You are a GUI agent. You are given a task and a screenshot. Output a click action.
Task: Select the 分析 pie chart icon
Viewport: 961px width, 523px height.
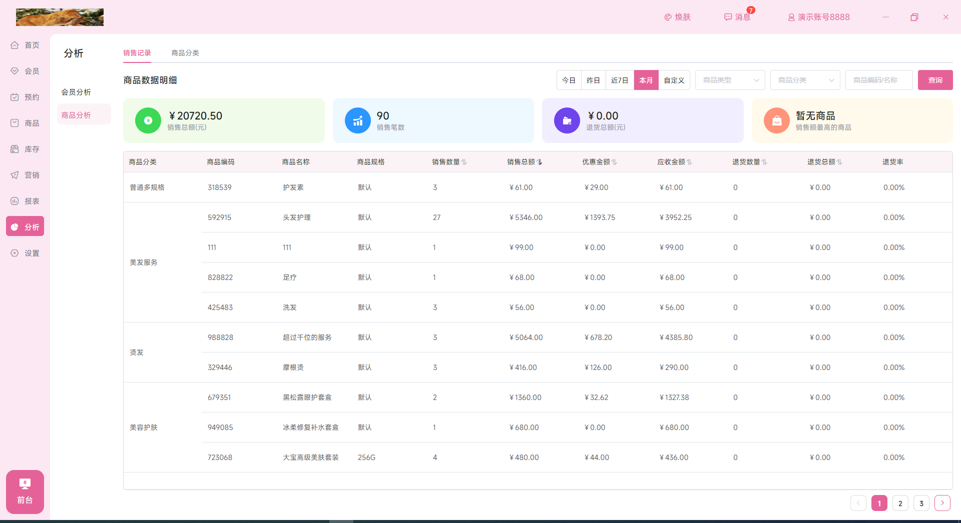pyautogui.click(x=15, y=227)
